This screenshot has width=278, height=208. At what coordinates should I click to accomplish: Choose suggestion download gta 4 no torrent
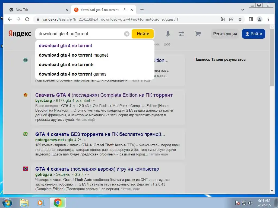(95, 45)
